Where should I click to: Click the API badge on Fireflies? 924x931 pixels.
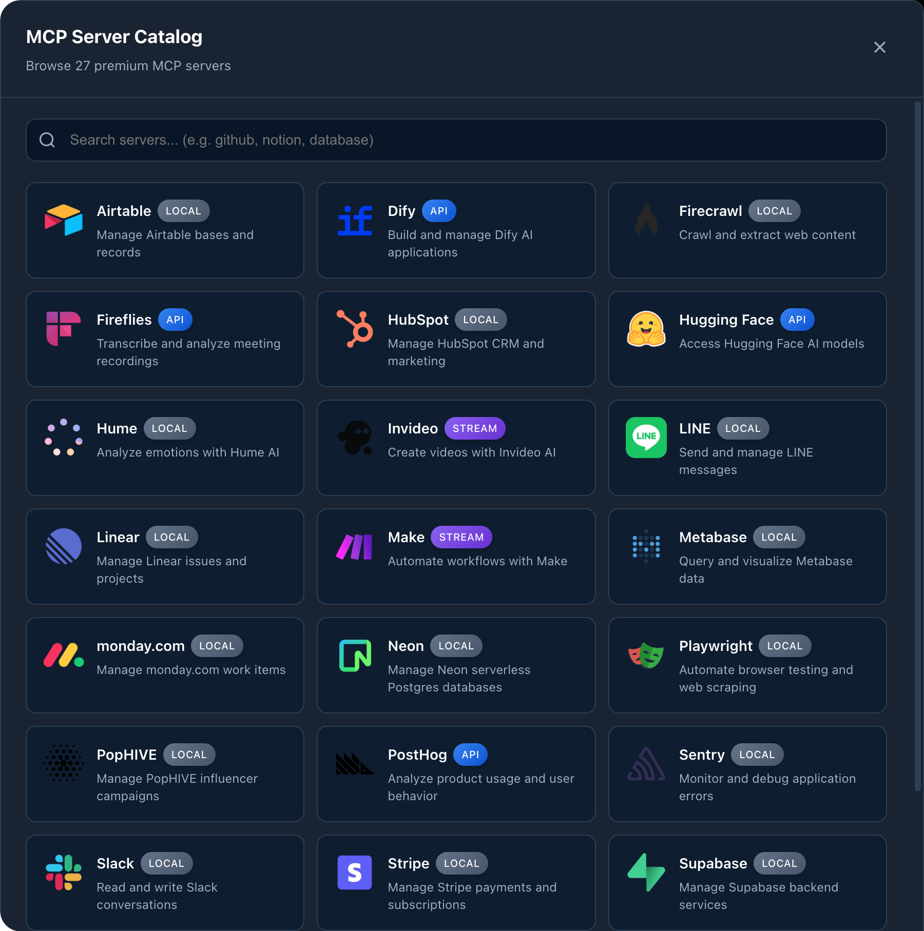tap(175, 320)
